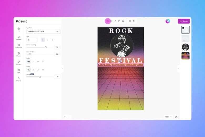Open the Stickers panel in the sidebar

(19, 62)
